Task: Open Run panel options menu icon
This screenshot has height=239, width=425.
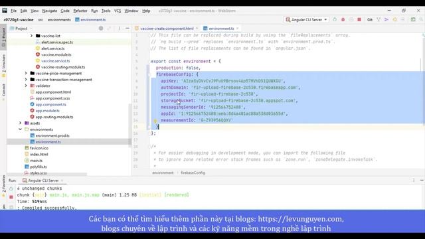Action: pos(414,180)
